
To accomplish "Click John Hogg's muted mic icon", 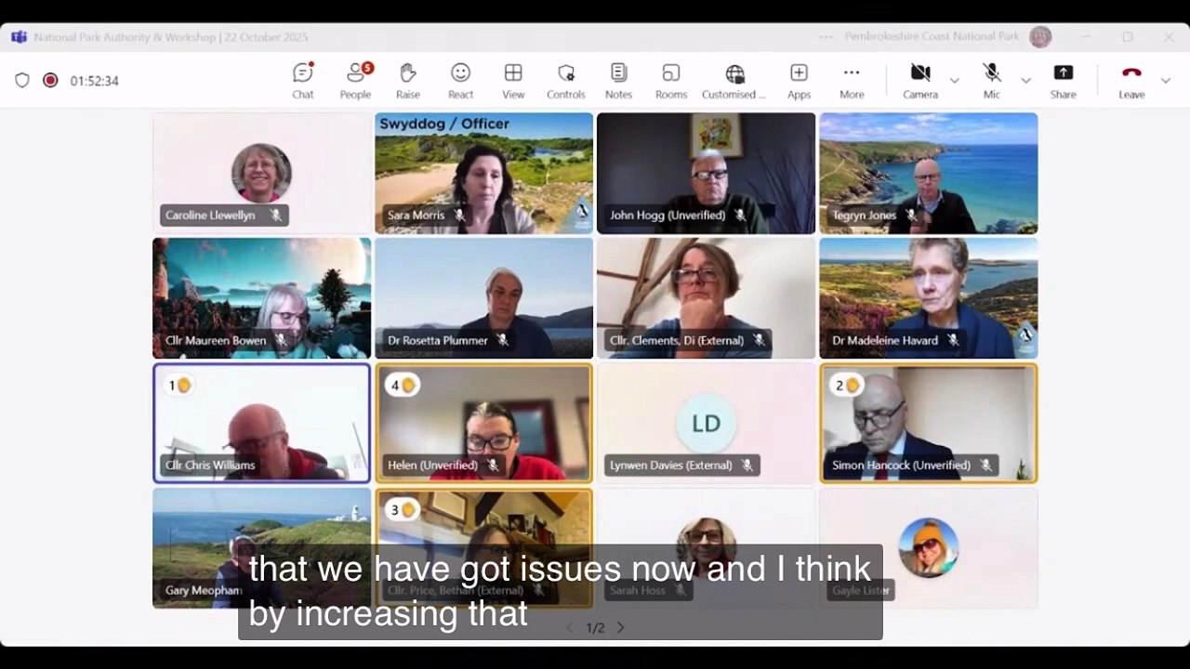I will [740, 216].
